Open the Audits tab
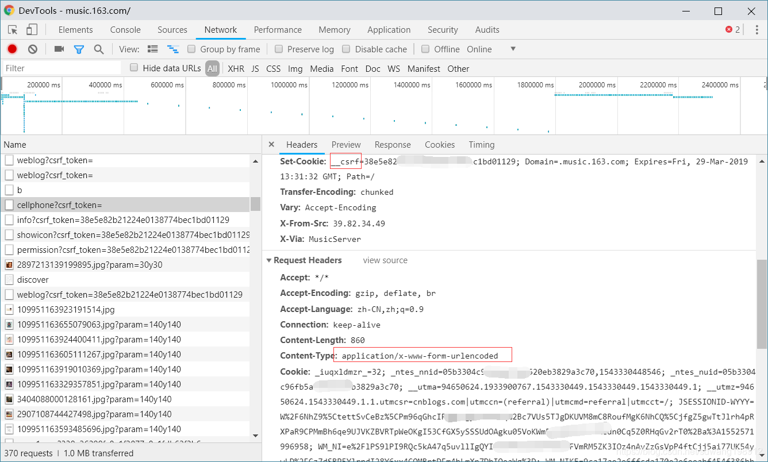This screenshot has width=768, height=462. click(x=487, y=30)
